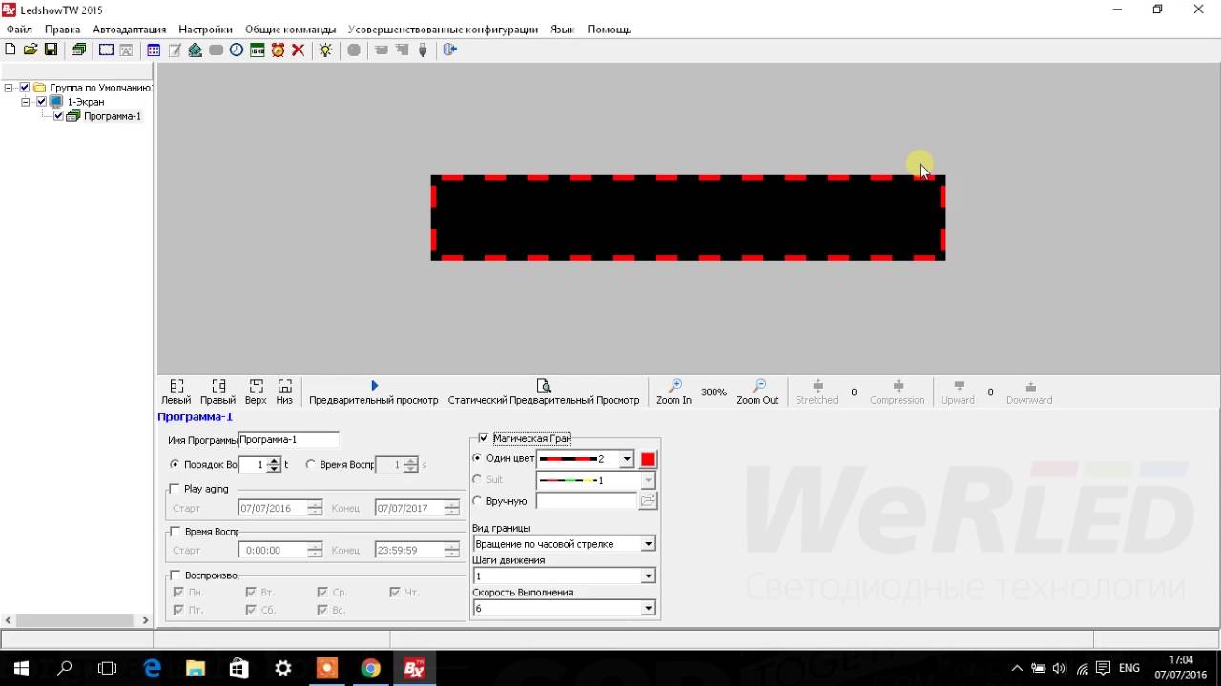The height and width of the screenshot is (686, 1221).
Task: Open Chrome from the taskbar
Action: pyautogui.click(x=370, y=668)
